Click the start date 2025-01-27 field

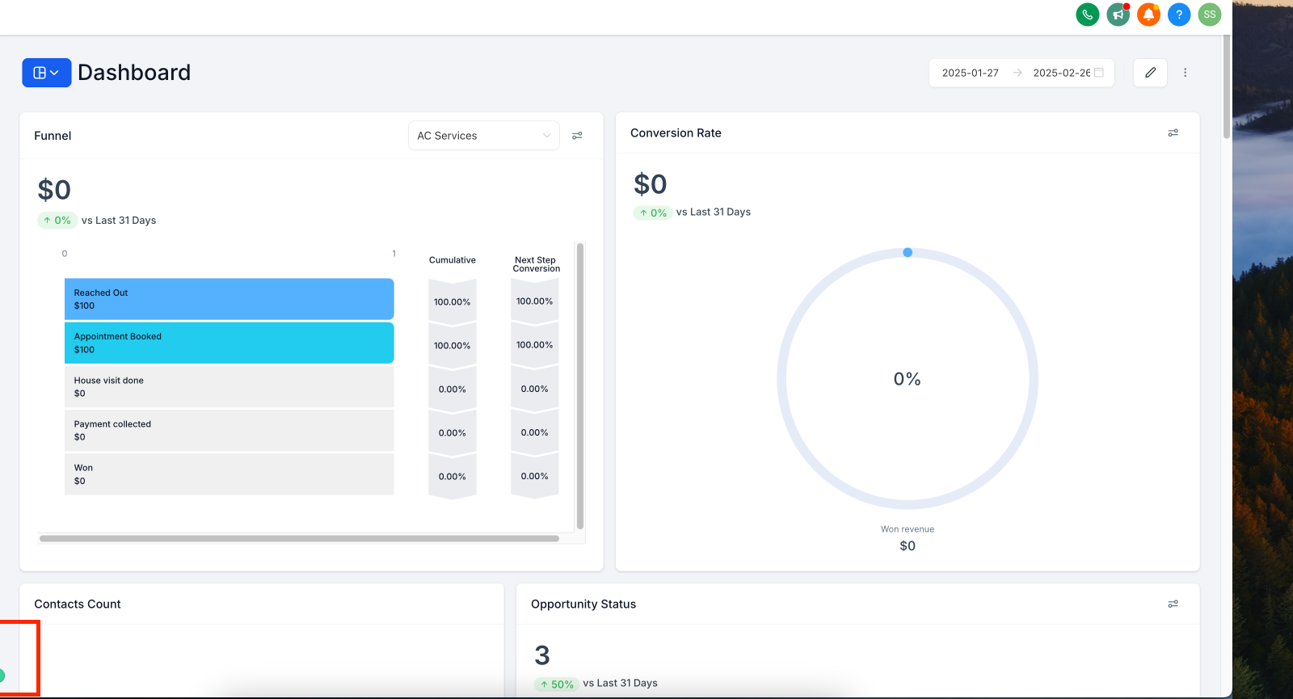pos(971,73)
